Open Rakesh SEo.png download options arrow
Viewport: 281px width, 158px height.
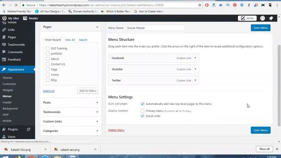[x=45, y=149]
